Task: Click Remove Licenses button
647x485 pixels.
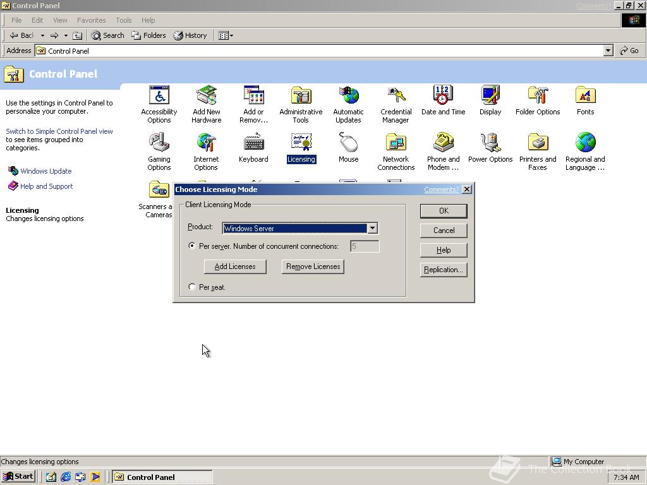Action: 313,266
